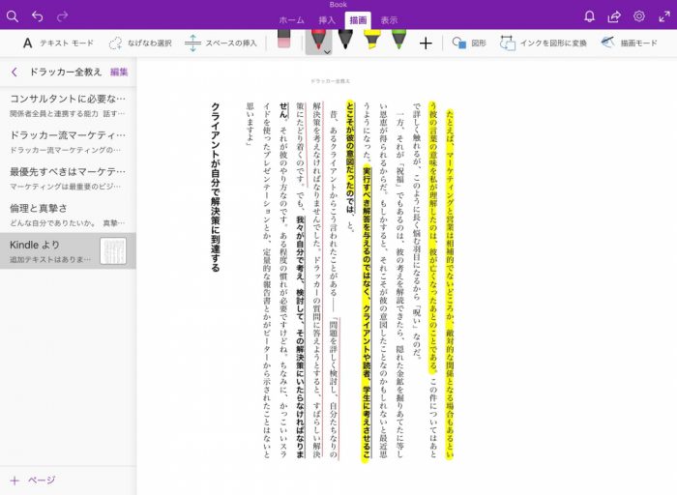Open page 倫理と真摯さ
The width and height of the screenshot is (677, 495).
[68, 215]
